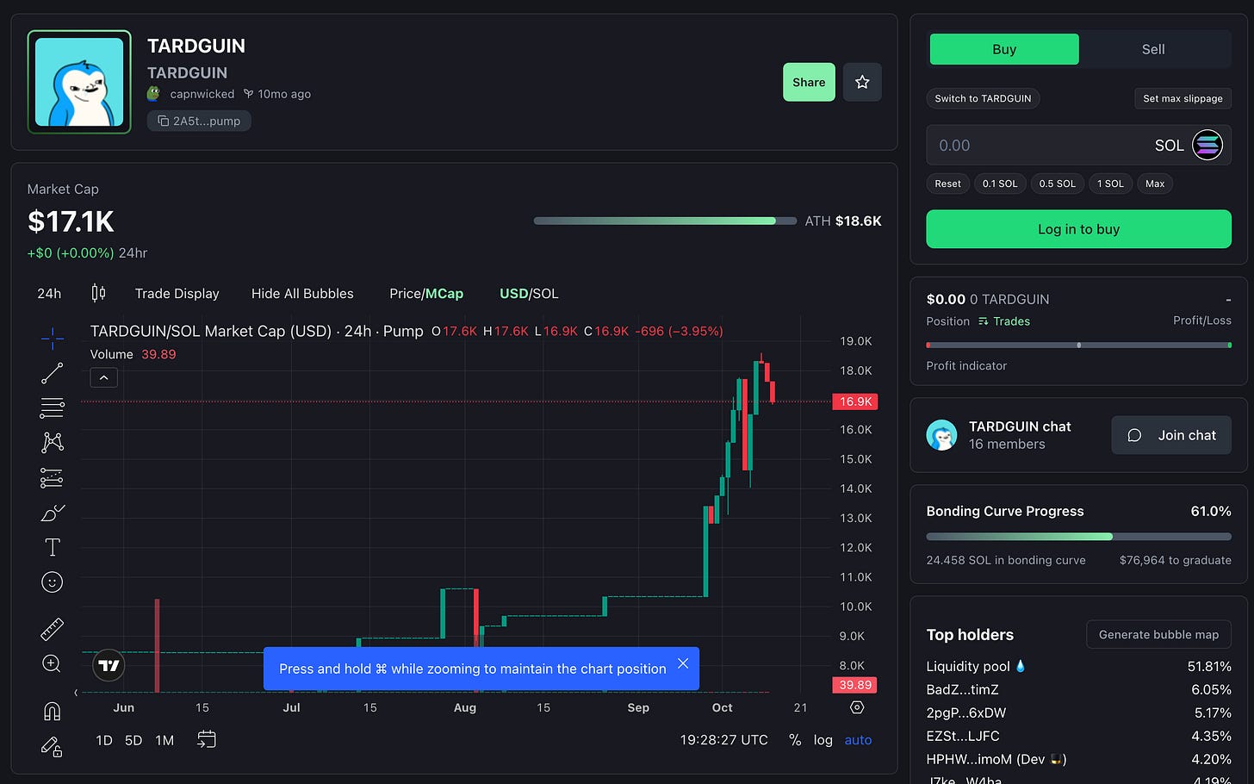This screenshot has height=784, width=1254.
Task: Click the Reset amount button
Action: click(x=947, y=184)
